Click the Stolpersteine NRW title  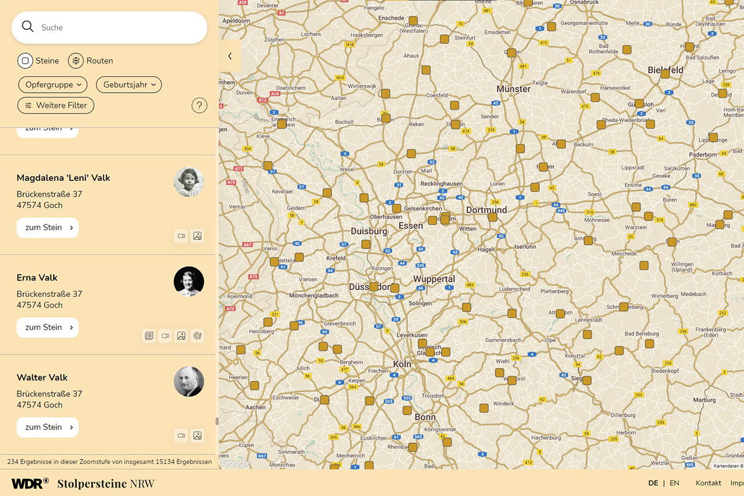pos(106,484)
